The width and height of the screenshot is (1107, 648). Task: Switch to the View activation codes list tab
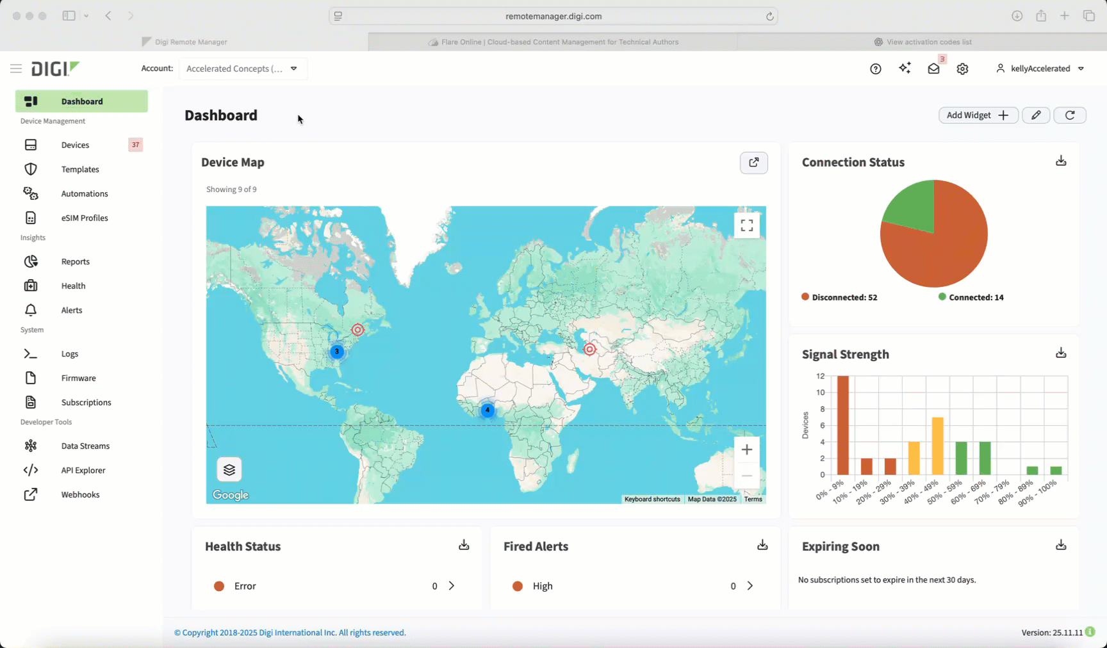tap(922, 42)
